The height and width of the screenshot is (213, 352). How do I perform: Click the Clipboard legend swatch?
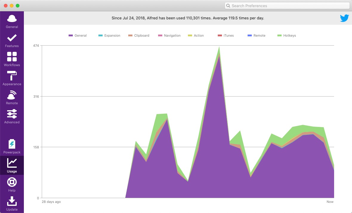point(130,35)
